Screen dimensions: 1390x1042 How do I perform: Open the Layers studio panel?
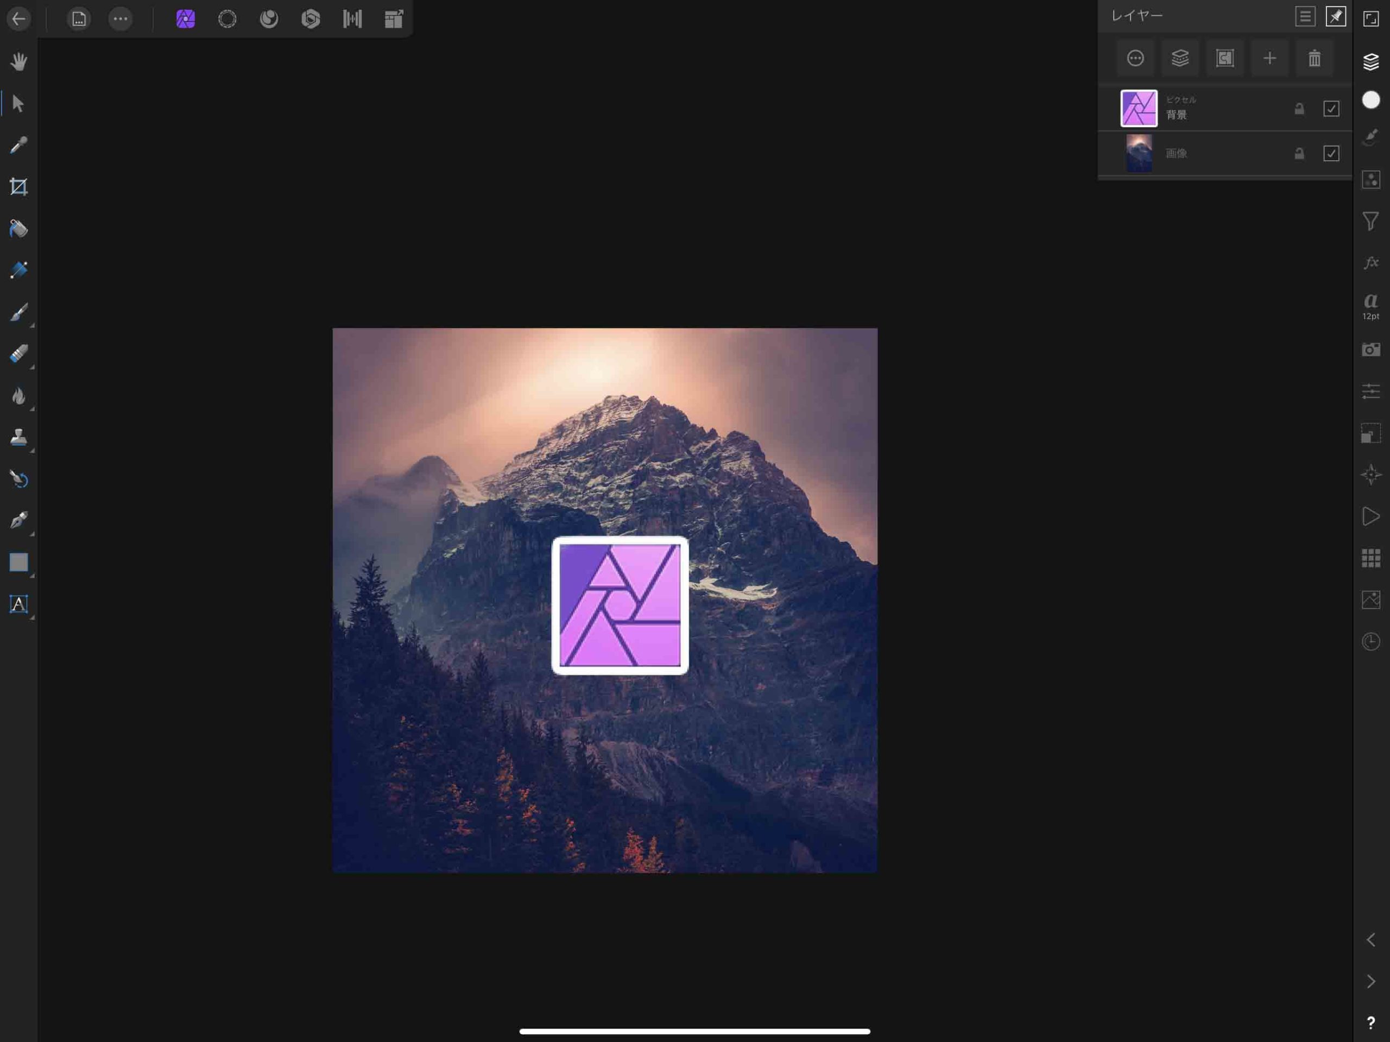point(1370,61)
